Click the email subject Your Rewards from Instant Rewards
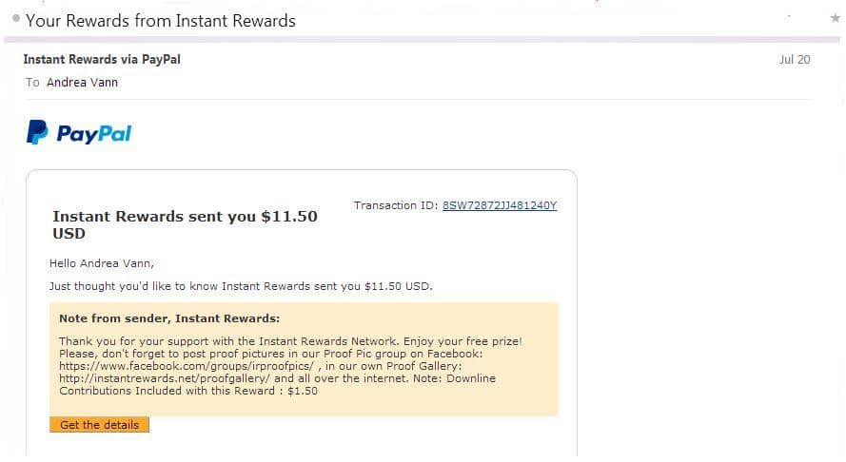This screenshot has height=462, width=846. click(161, 21)
